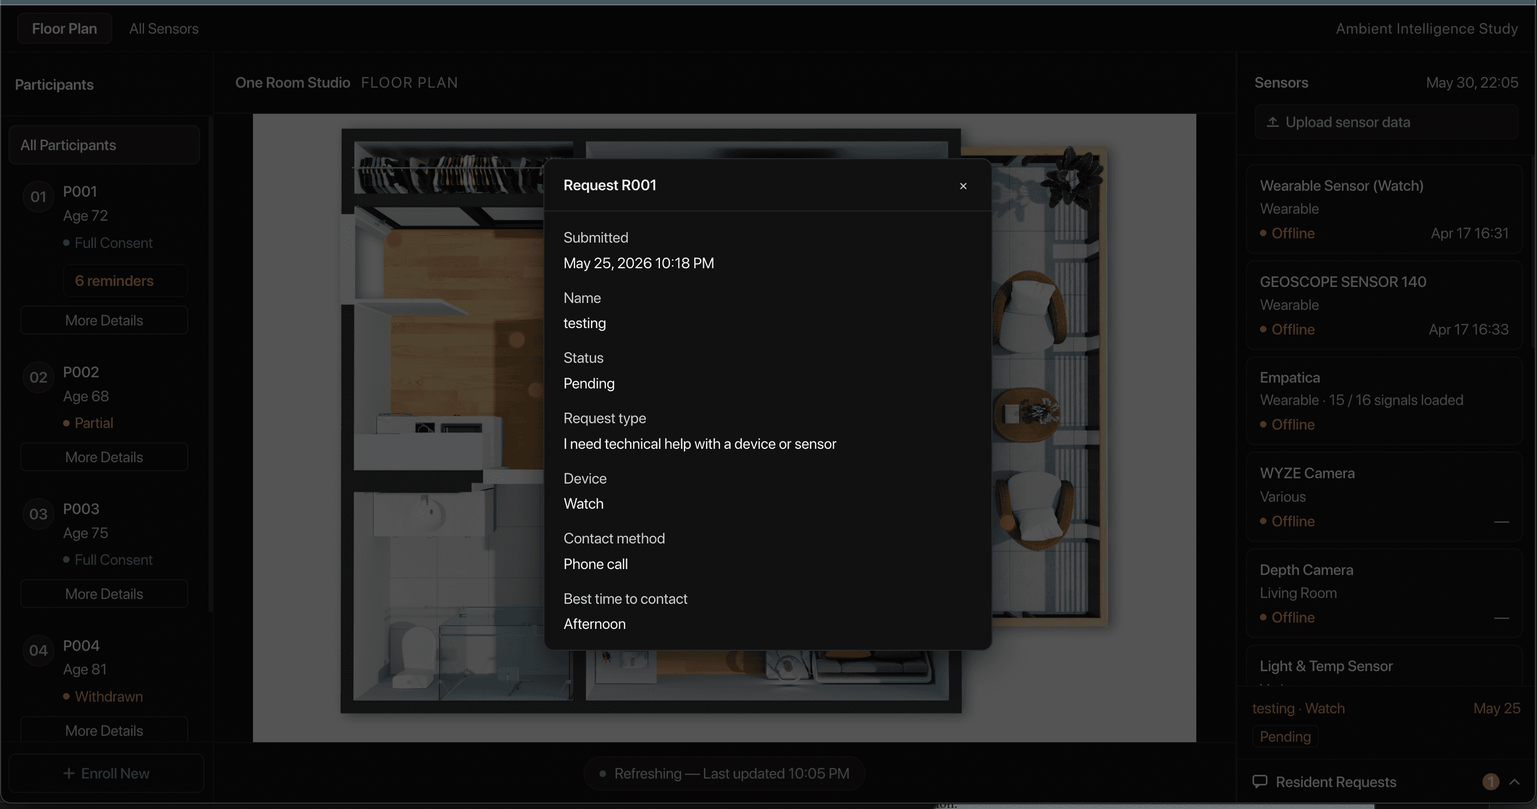Click the plus icon beside Enroll New

tap(68, 773)
